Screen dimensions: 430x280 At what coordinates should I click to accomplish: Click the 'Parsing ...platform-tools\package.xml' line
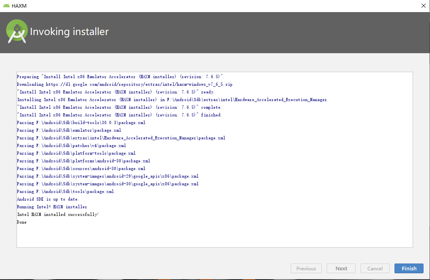[x=76, y=153]
